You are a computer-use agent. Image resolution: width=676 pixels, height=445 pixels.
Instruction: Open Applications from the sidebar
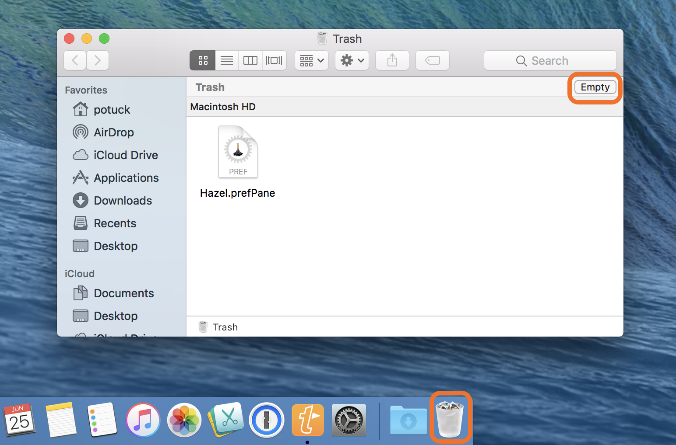pyautogui.click(x=126, y=178)
